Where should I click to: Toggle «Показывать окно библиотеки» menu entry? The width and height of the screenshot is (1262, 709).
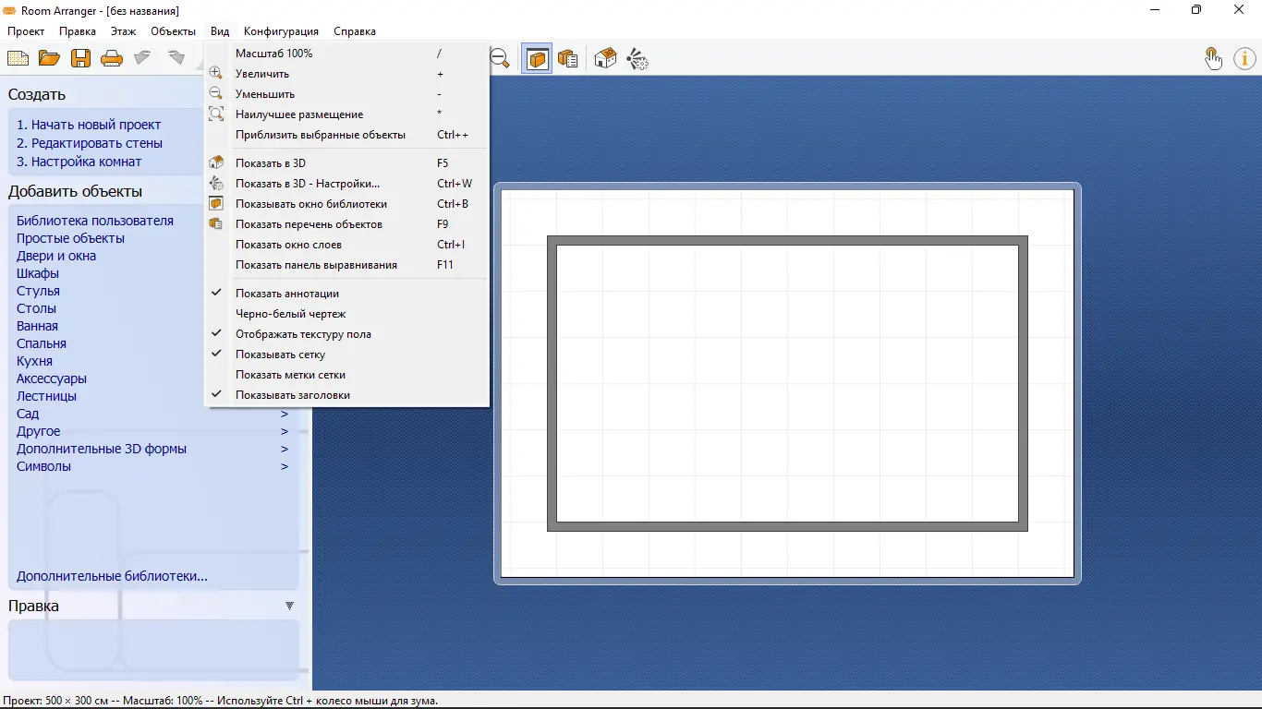click(346, 204)
